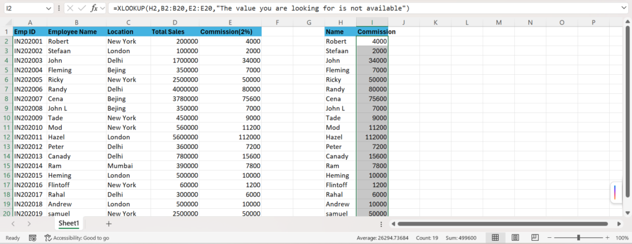Click the Emp ID header cell

pyautogui.click(x=30, y=32)
